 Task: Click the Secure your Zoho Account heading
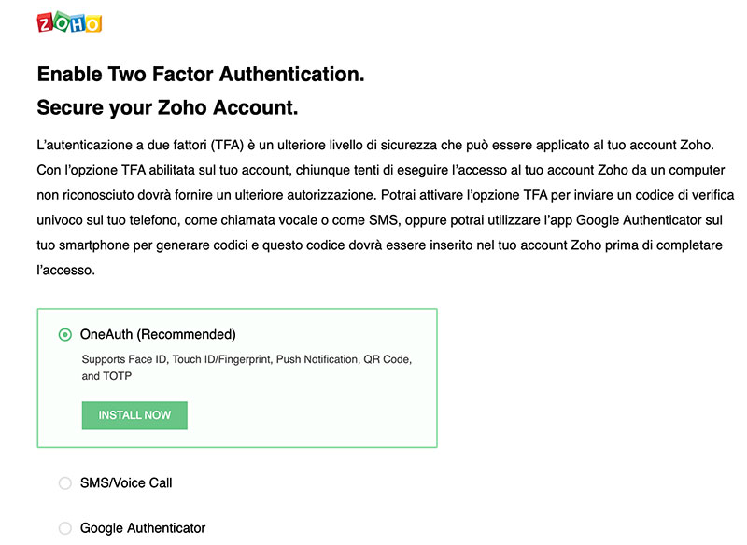pyautogui.click(x=167, y=107)
